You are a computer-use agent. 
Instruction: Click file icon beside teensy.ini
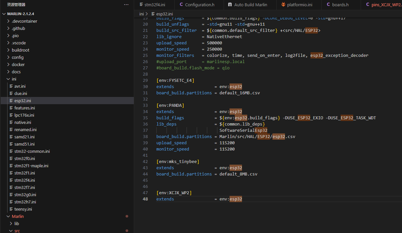click(11, 209)
